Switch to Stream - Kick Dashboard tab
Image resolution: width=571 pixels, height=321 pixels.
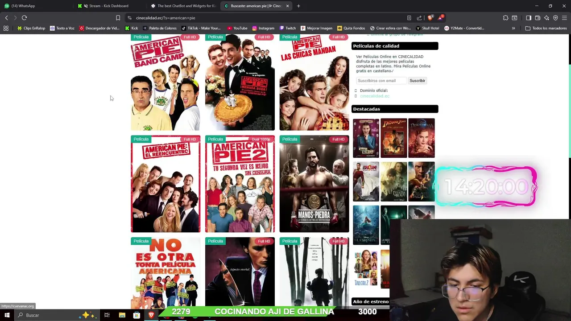coord(110,6)
